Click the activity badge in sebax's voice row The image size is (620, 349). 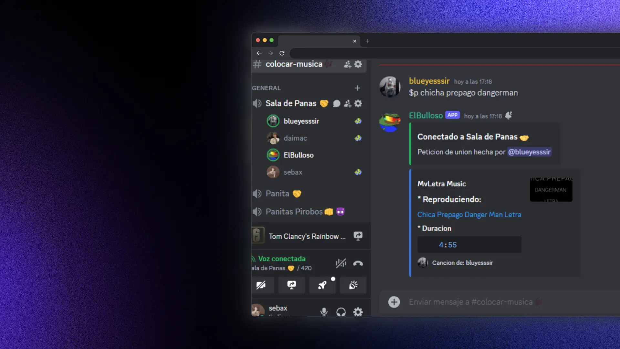click(x=358, y=172)
